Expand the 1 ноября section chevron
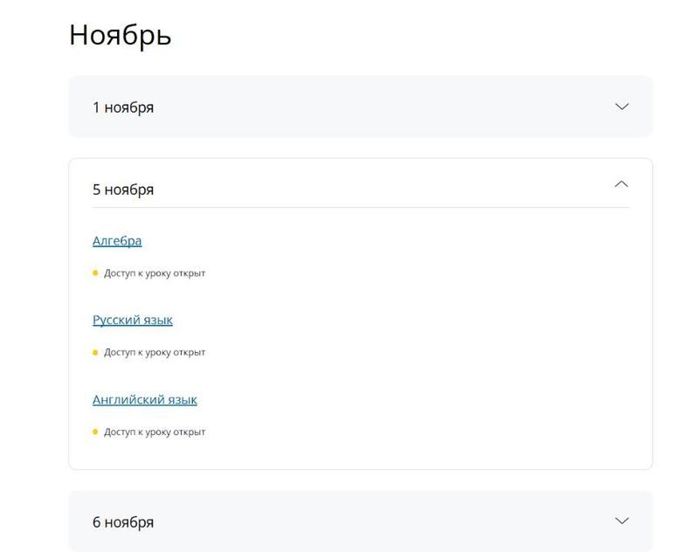Image resolution: width=699 pixels, height=552 pixels. point(621,107)
